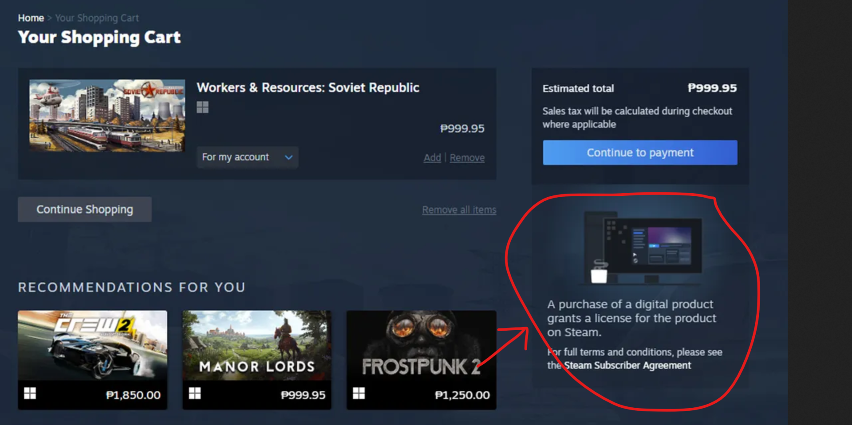The height and width of the screenshot is (425, 852).
Task: Open the Frostpunk 2 recommendation thumbnail
Action: click(421, 345)
